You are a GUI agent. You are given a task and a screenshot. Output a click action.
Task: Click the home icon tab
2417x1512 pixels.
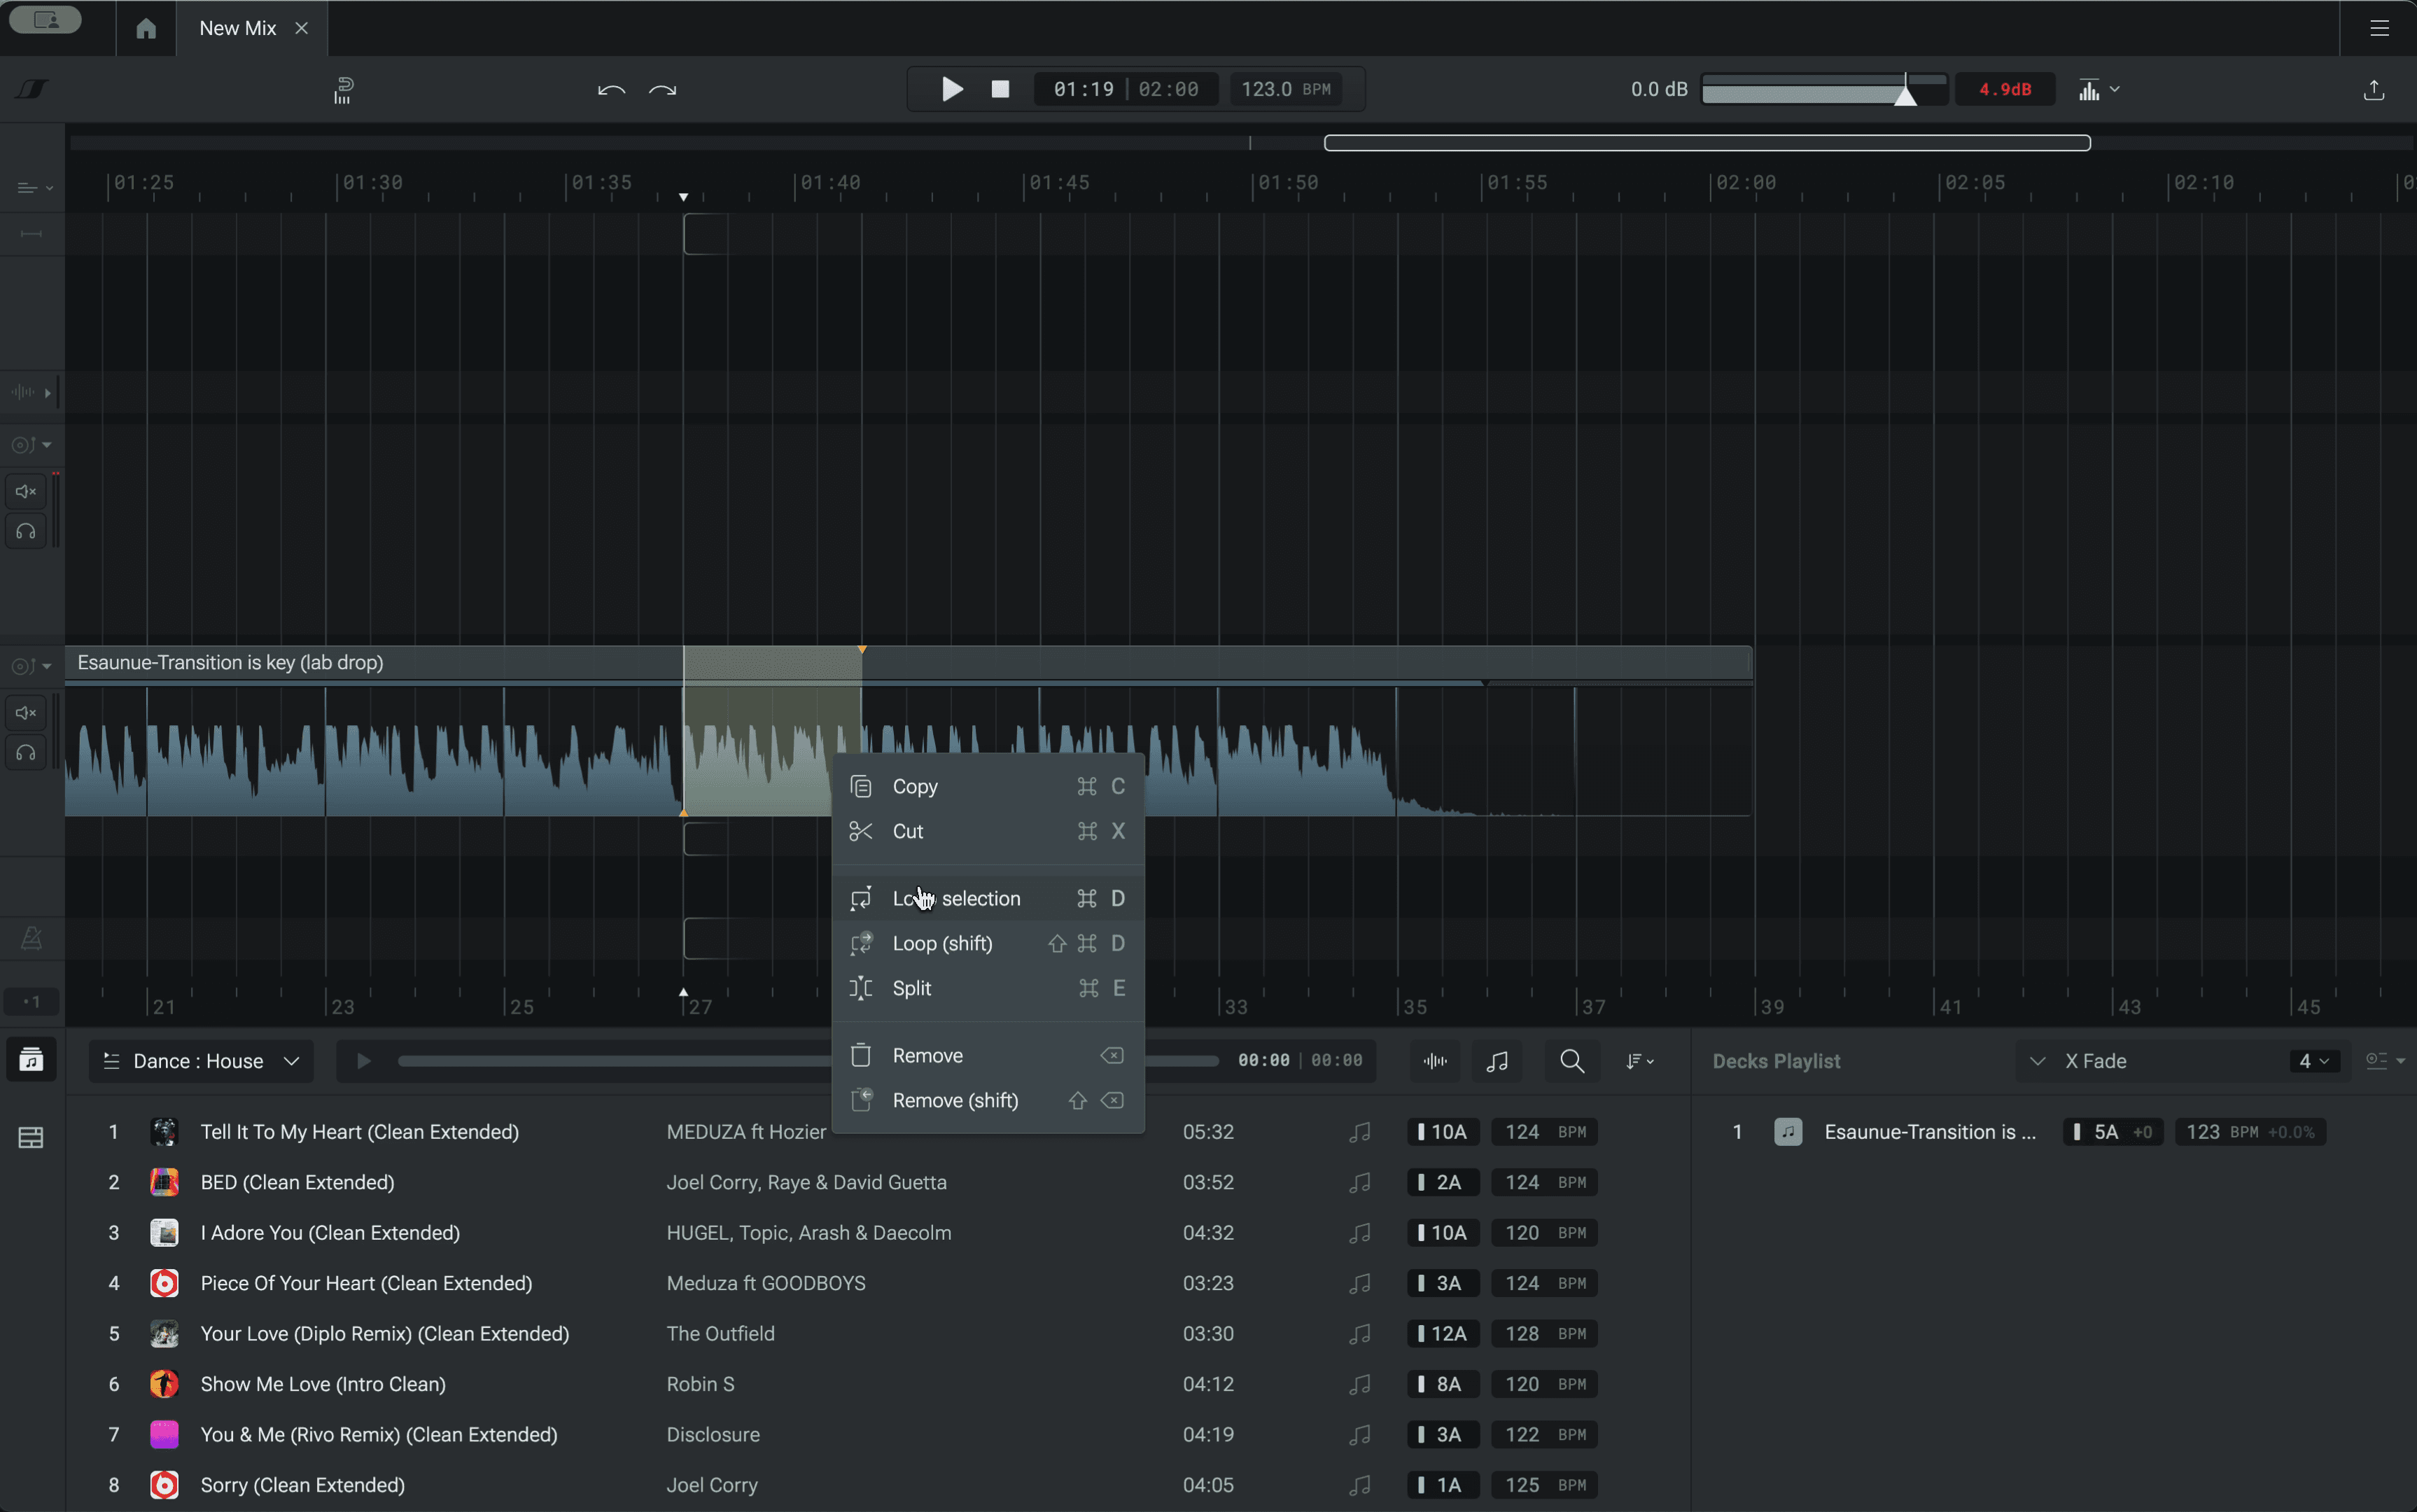coord(146,28)
